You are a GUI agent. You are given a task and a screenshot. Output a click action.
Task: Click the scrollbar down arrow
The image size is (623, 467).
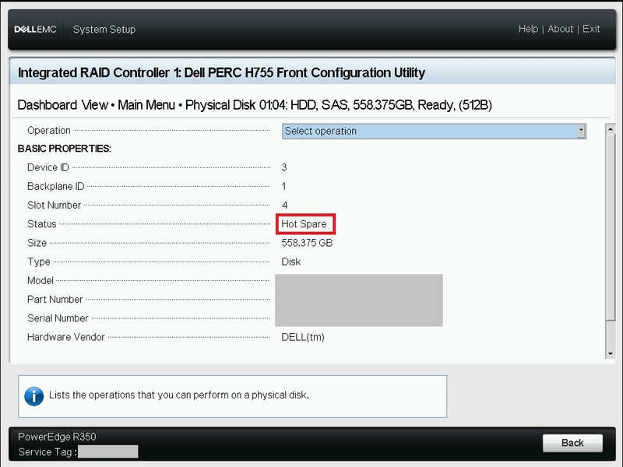click(611, 354)
